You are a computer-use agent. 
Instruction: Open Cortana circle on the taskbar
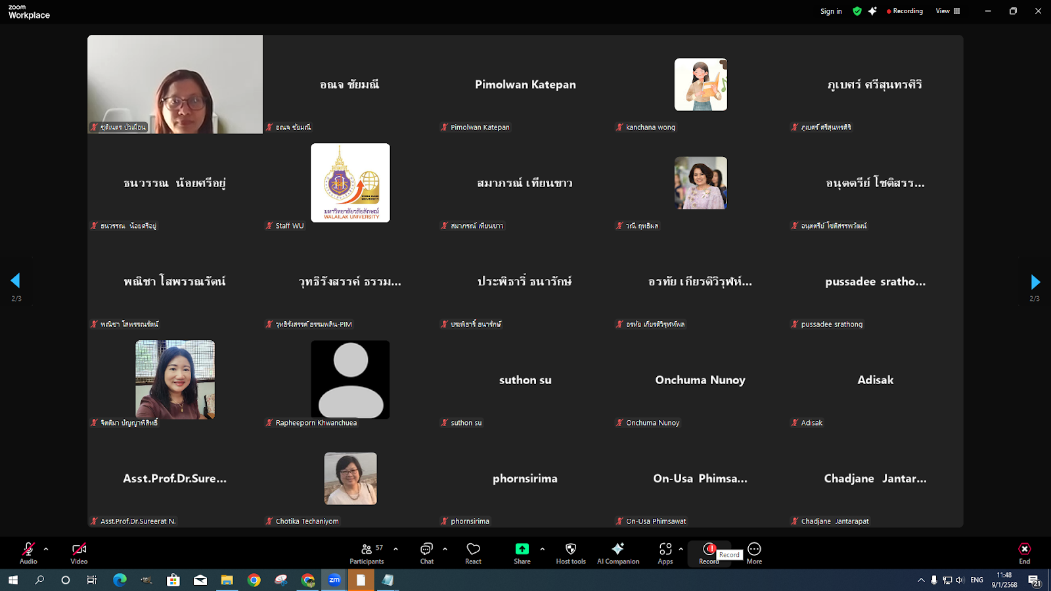[66, 580]
